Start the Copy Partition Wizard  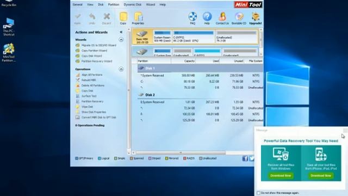click(91, 51)
